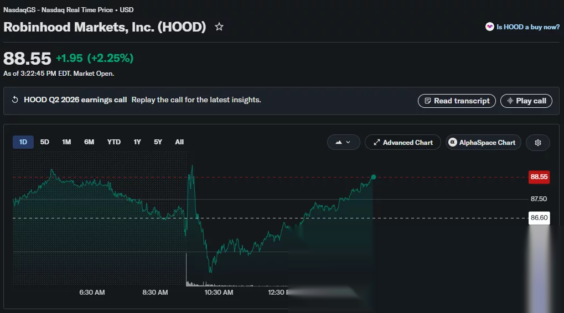The image size is (564, 313).
Task: Click the (+2.25%) percent change
Action: 111,58
